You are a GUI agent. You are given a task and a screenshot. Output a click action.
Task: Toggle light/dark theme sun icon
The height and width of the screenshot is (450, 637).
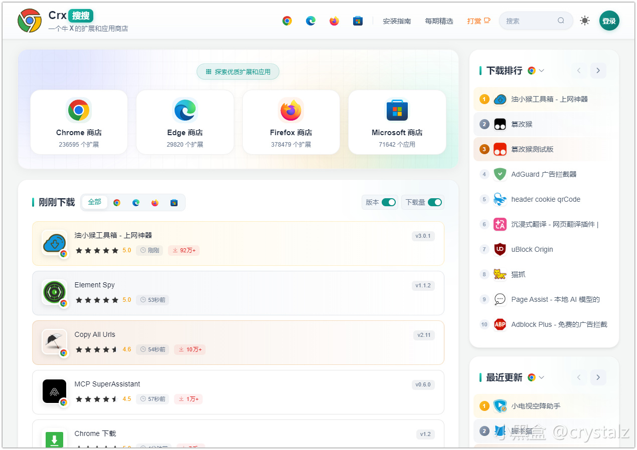(585, 21)
